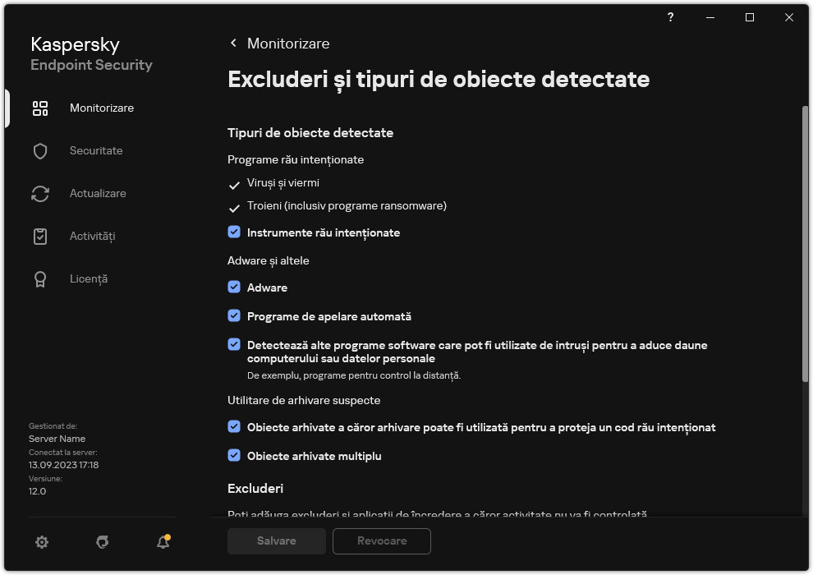Image resolution: width=813 pixels, height=575 pixels.
Task: Open the settings gear icon
Action: [41, 542]
